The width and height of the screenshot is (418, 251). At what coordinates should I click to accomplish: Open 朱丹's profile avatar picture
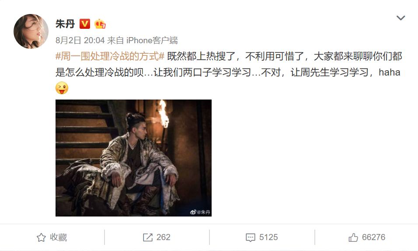31,31
